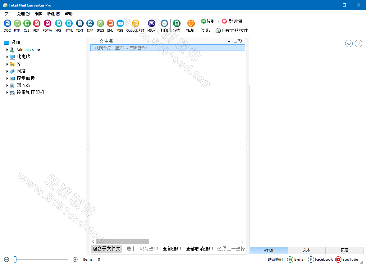The width and height of the screenshot is (366, 266).
Task: Select the DOC conversion format icon
Action: click(x=7, y=23)
